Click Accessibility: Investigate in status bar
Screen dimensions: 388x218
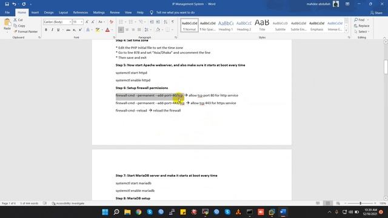[x=68, y=203]
